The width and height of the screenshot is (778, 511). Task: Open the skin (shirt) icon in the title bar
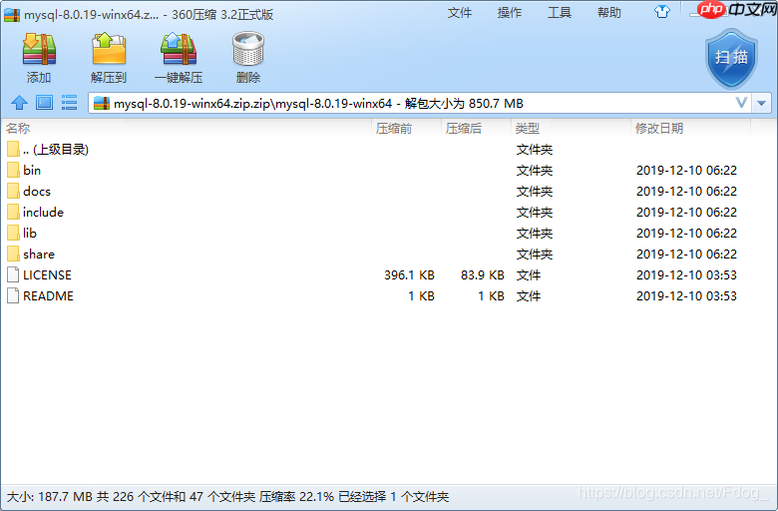click(662, 12)
